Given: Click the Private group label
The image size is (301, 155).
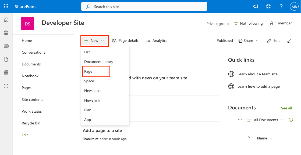Looking at the screenshot, I should [x=218, y=24].
